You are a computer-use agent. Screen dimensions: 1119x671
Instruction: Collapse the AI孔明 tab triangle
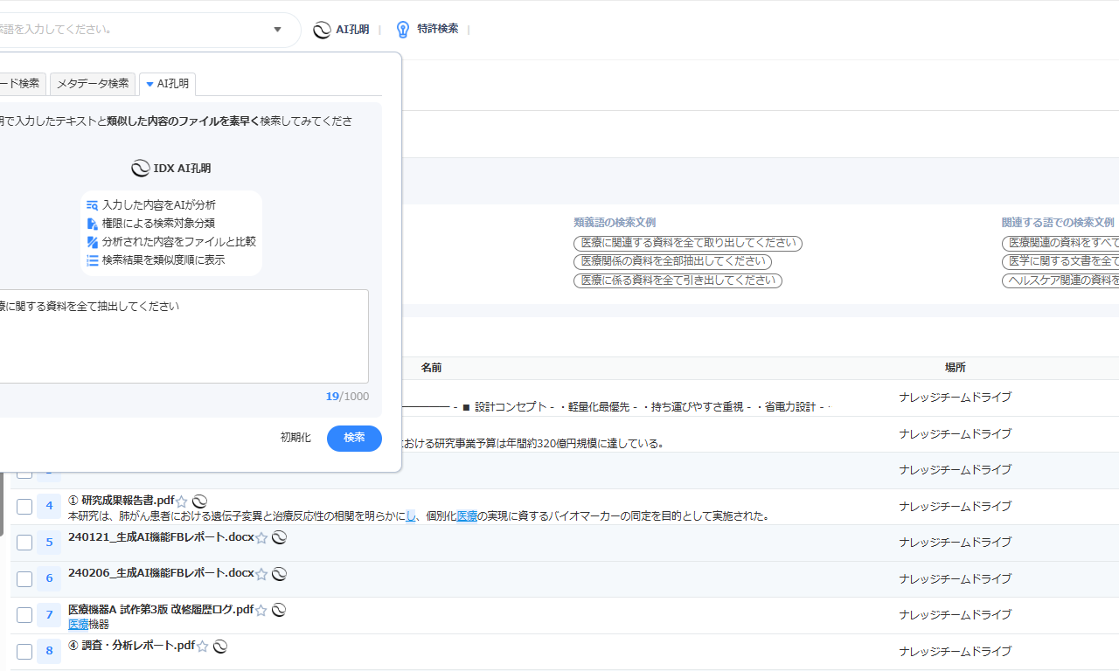pyautogui.click(x=149, y=85)
